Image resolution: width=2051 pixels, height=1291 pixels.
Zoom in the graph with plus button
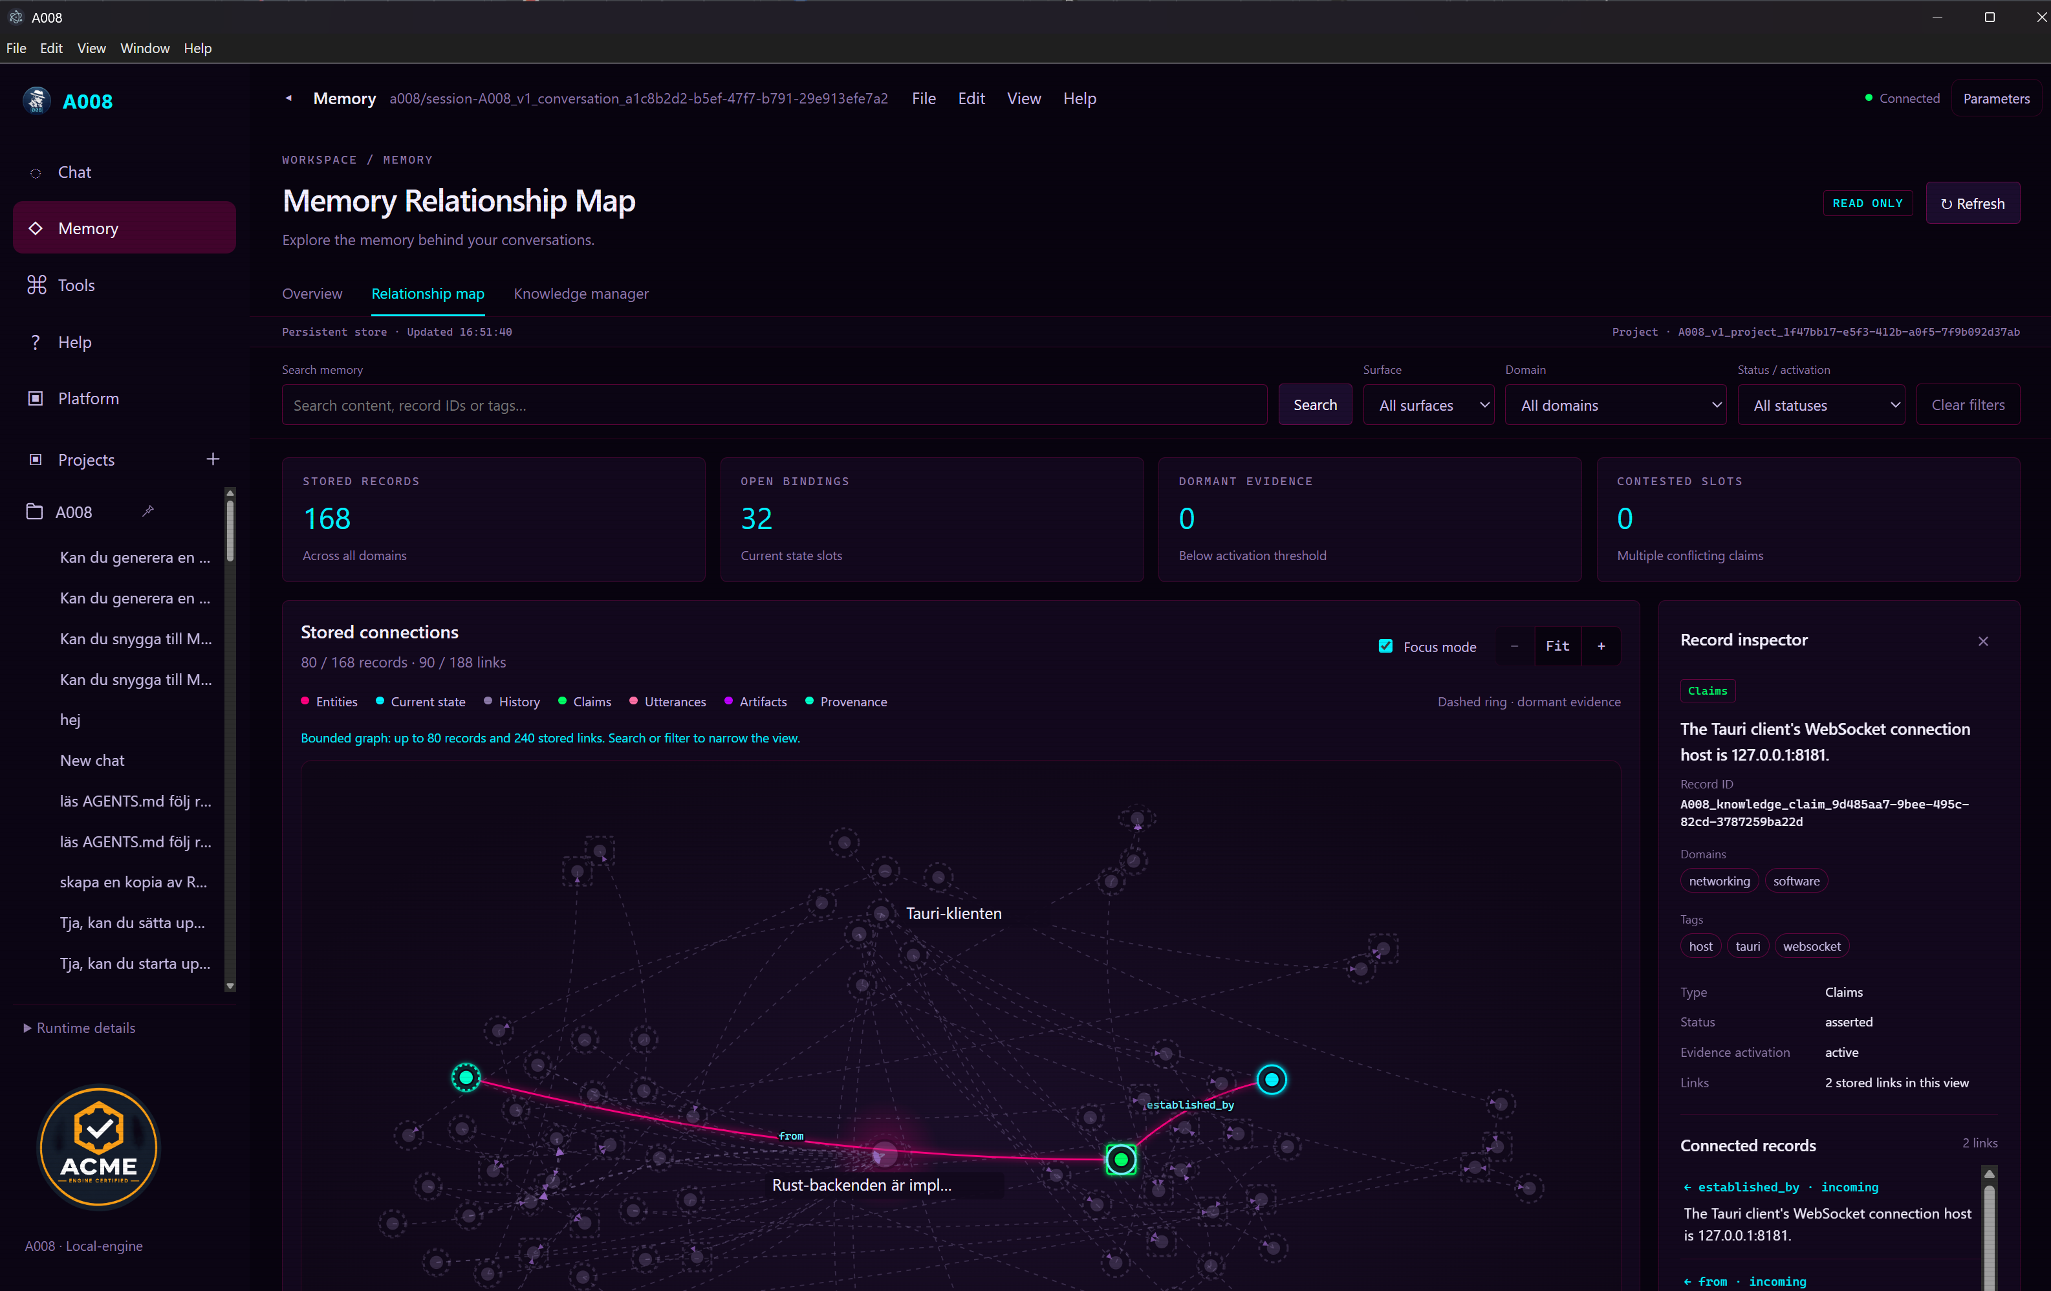pos(1601,646)
